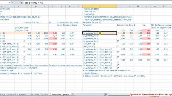Screen dimensions: 172x97
Task: Click the selected [pr_potency_4 = 1] cell
Action: coord(100,33)
